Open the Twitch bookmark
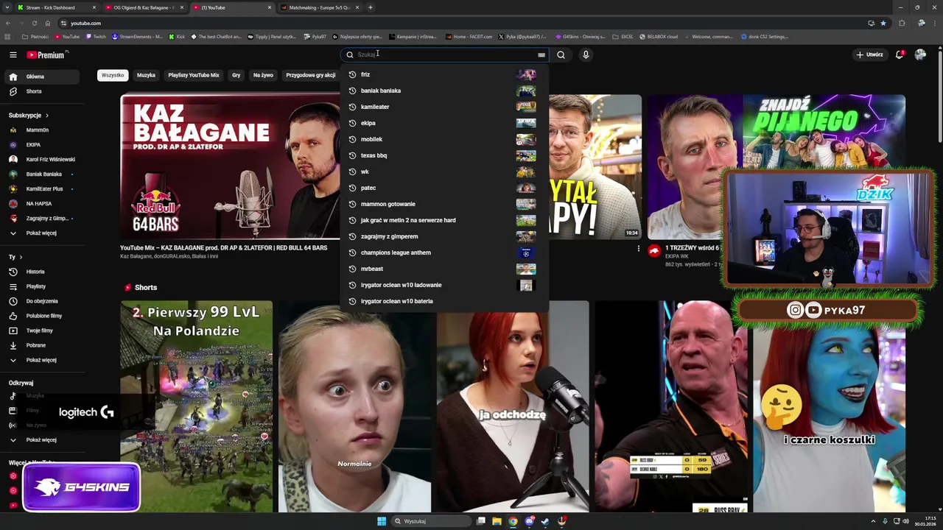 coord(96,36)
